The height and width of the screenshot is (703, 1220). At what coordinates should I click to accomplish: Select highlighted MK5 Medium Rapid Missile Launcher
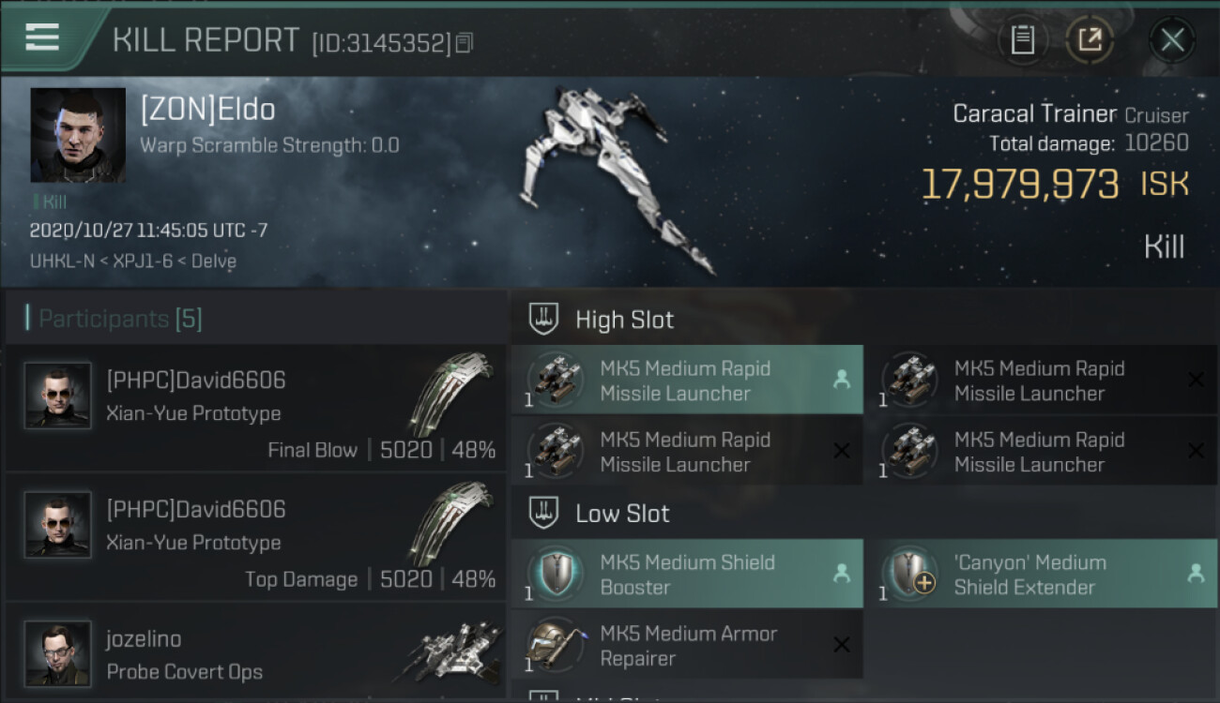[x=687, y=380]
